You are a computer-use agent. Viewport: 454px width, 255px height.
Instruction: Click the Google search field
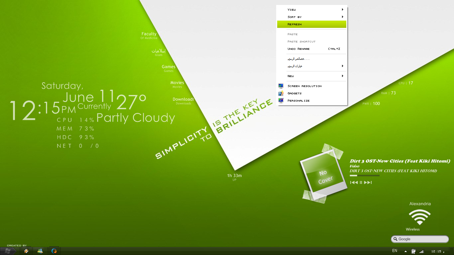(x=420, y=239)
